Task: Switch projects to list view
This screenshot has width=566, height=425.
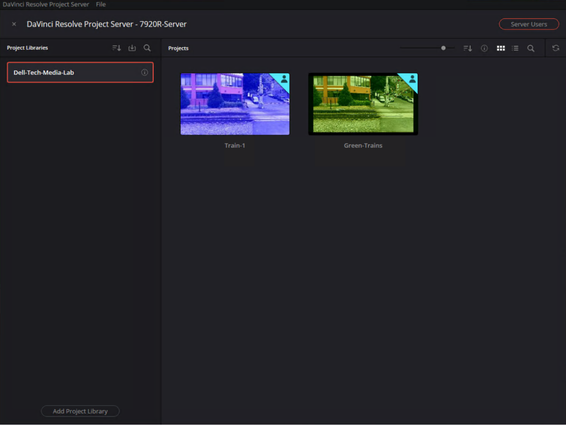Action: (515, 48)
